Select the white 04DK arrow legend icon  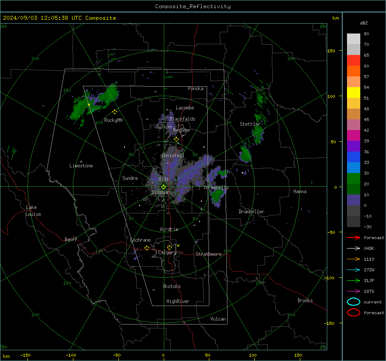pyautogui.click(x=353, y=249)
